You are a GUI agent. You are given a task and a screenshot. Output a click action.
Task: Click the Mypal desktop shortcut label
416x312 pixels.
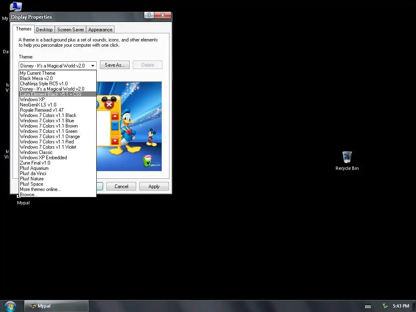click(23, 203)
